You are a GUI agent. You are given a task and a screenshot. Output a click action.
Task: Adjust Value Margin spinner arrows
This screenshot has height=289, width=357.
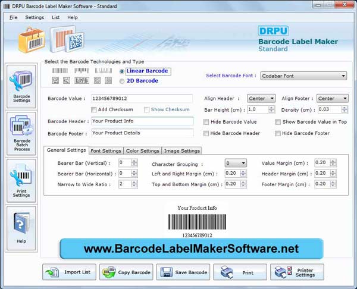coord(333,163)
